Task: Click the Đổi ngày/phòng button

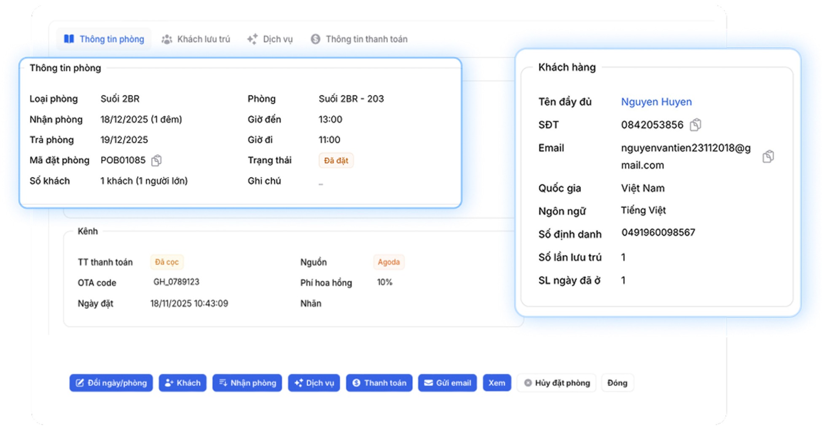Action: pos(111,383)
